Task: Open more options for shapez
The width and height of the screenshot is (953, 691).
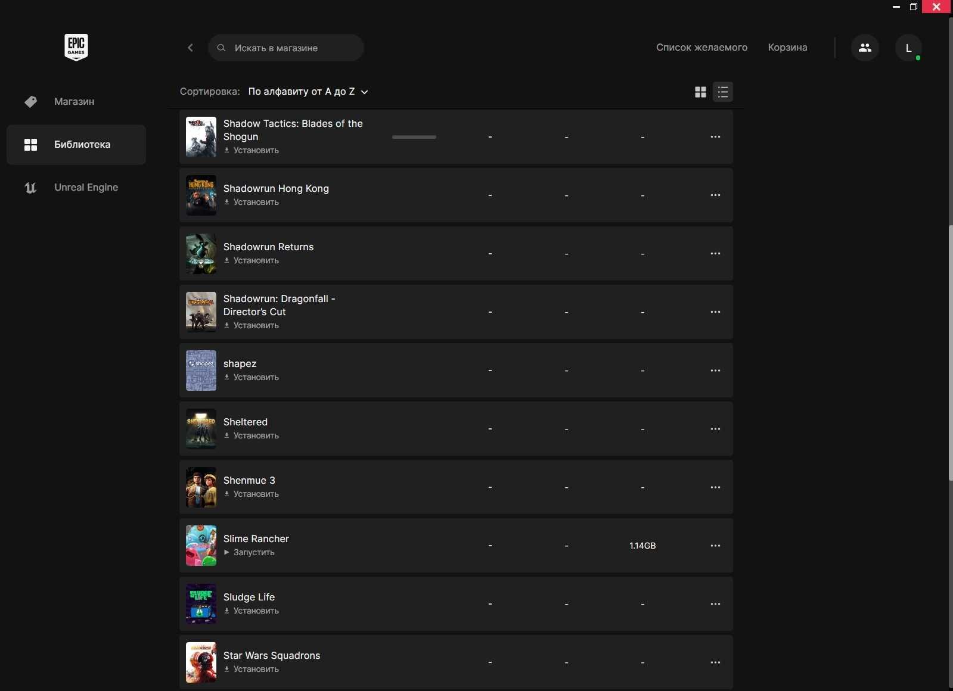Action: click(x=715, y=371)
